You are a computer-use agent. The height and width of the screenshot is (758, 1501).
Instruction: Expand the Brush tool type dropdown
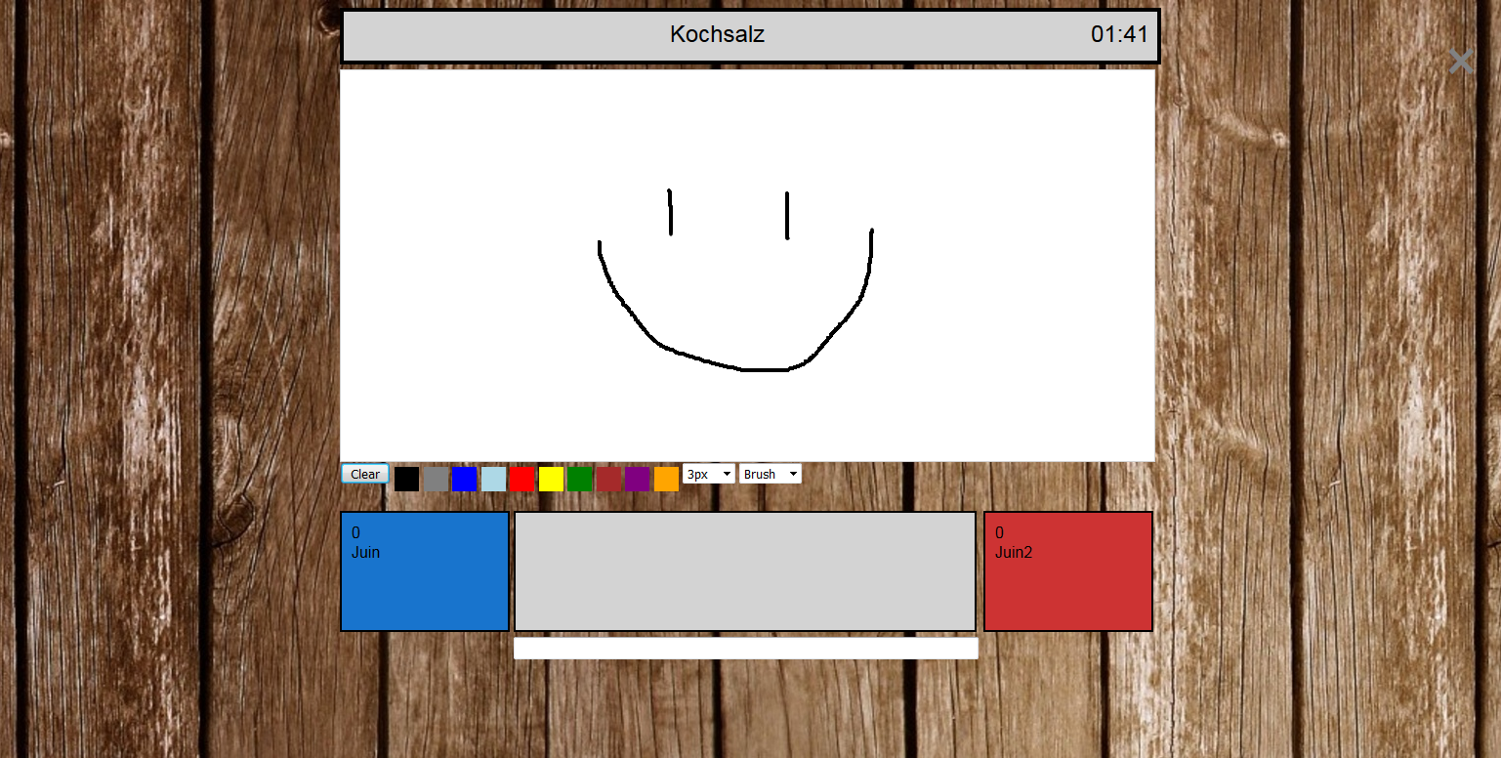point(770,474)
